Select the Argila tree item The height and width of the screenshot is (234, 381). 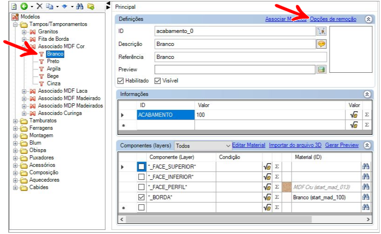tap(53, 69)
